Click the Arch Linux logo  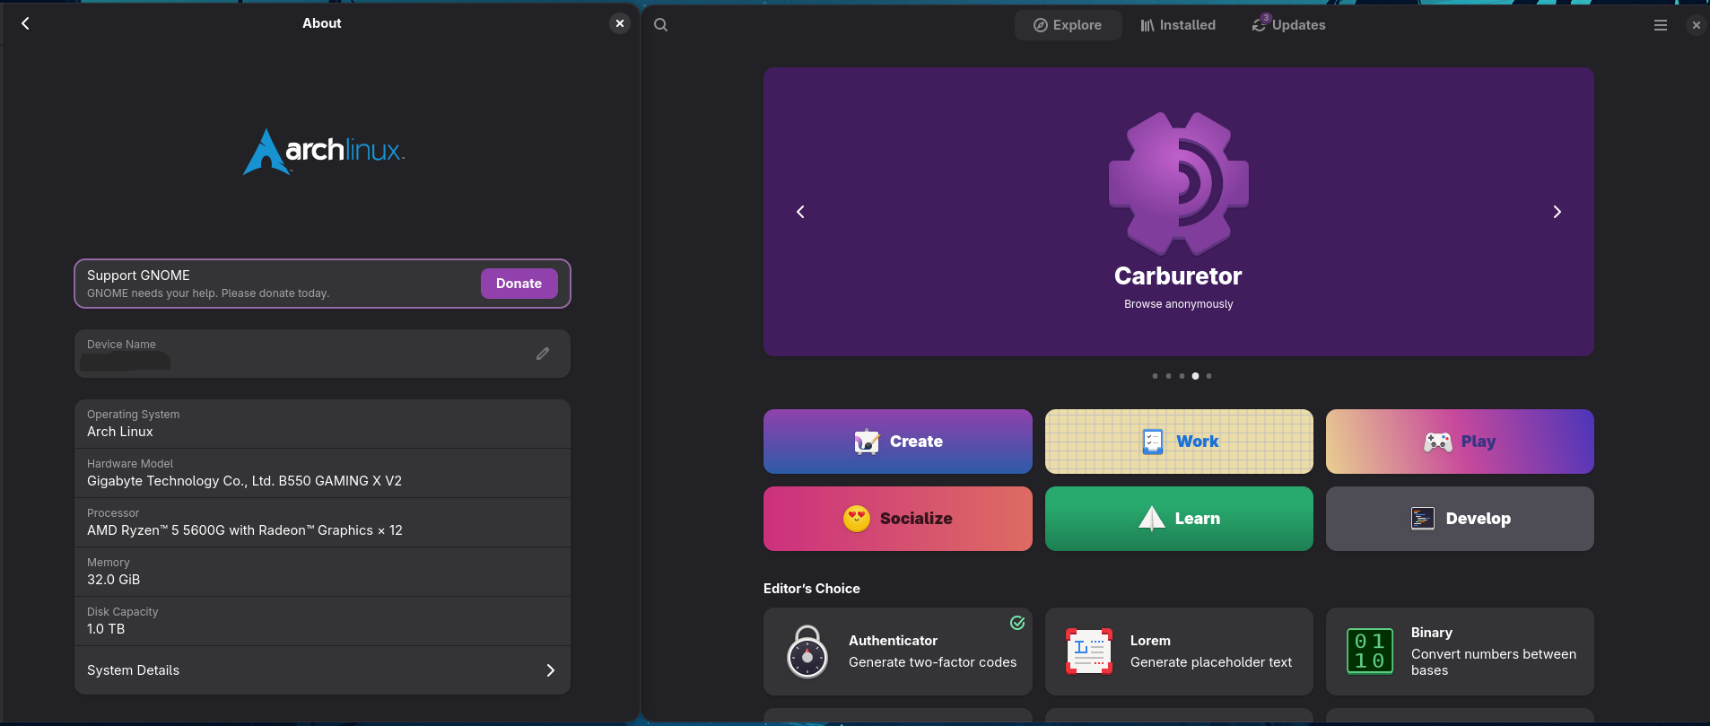[324, 152]
